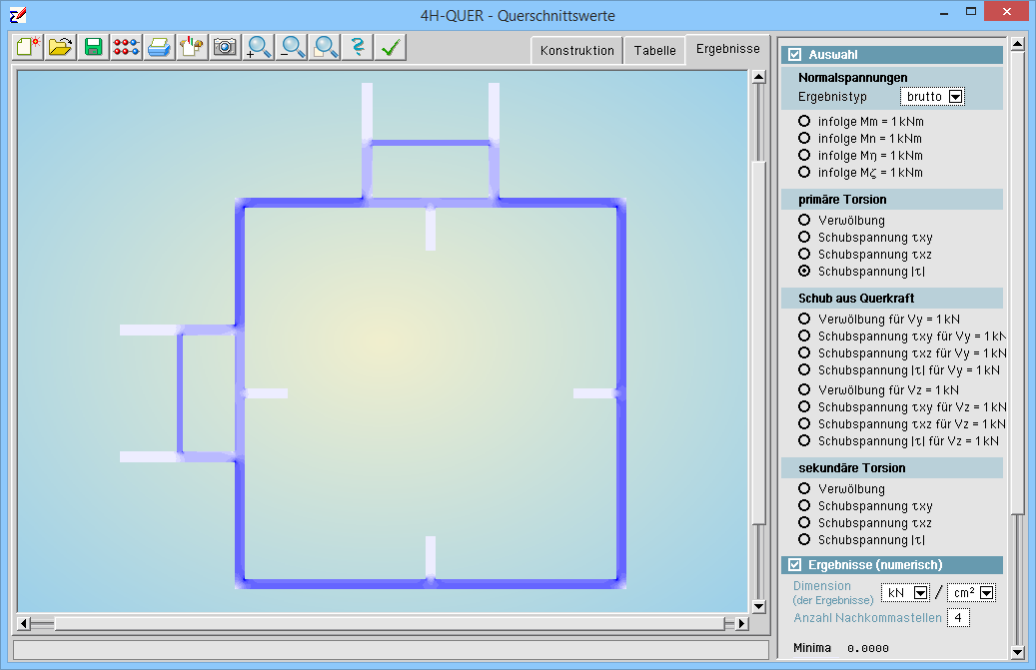Click the Anzahl Nachkommastellen input field
Viewport: 1036px width, 670px height.
coord(958,618)
